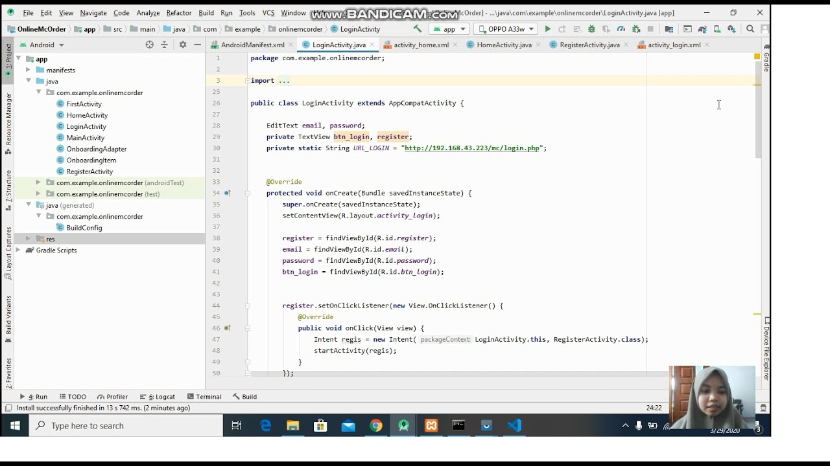Hide the Project panel with minus icon
The image size is (830, 466).
[x=198, y=45]
